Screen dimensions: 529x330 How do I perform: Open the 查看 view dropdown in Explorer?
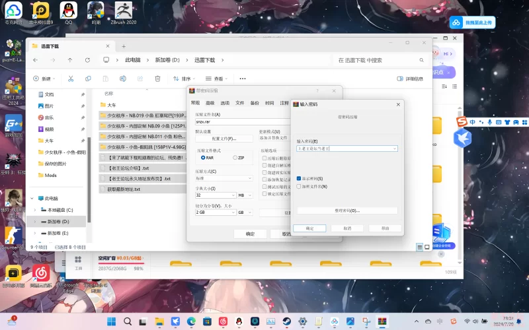pos(217,79)
